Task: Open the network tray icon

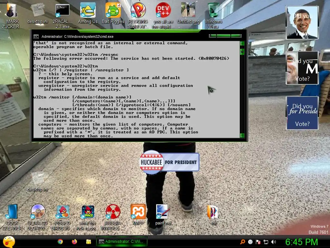Action: tap(266, 242)
